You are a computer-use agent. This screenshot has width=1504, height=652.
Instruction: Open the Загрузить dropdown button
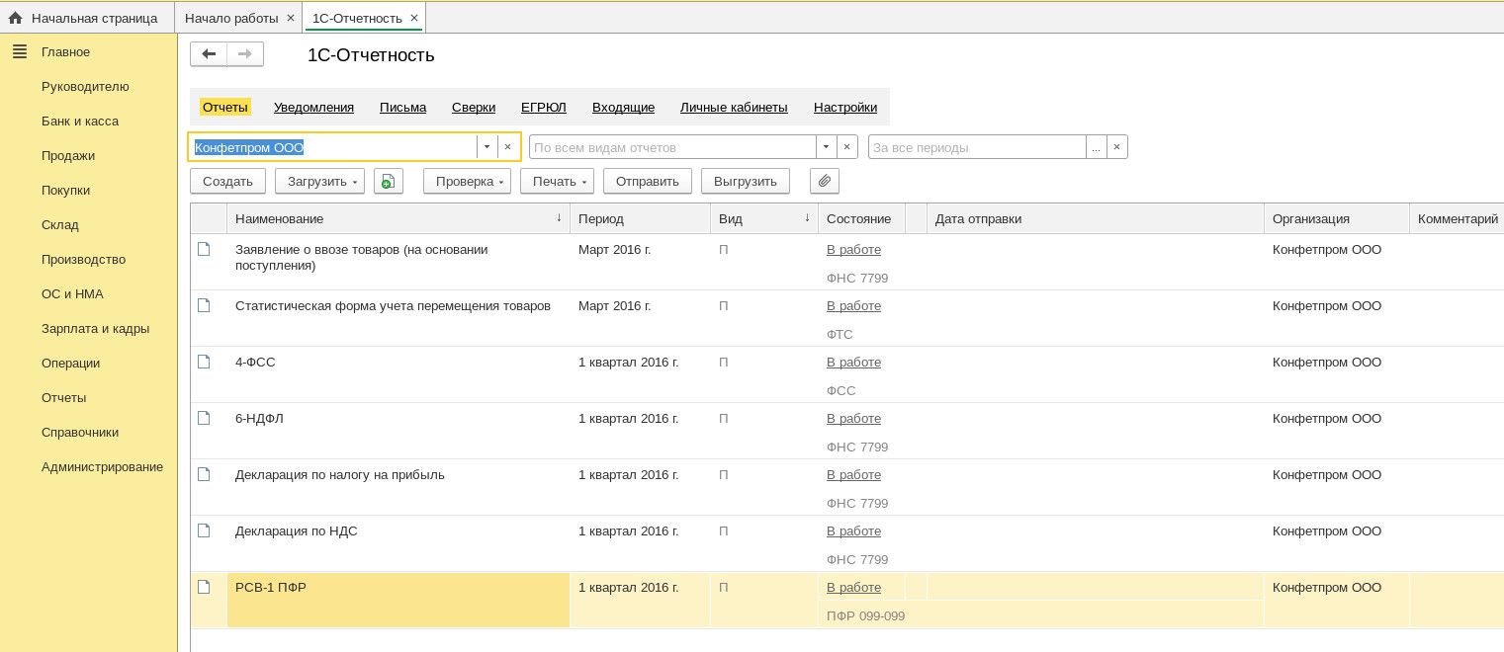pos(319,181)
